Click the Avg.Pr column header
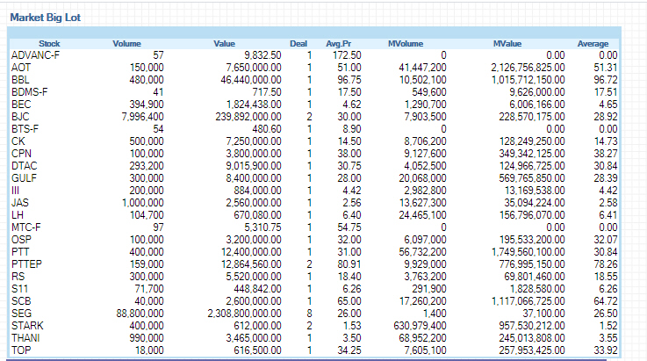The height and width of the screenshot is (361, 647). coord(338,43)
